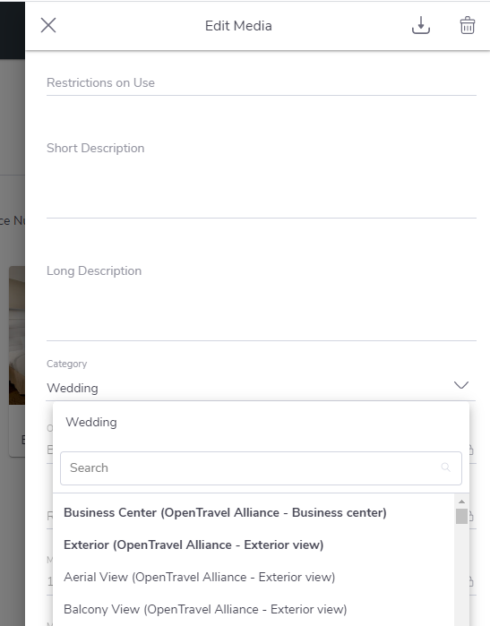
Task: Click the lock icon beside the Search field
Action: click(x=471, y=450)
